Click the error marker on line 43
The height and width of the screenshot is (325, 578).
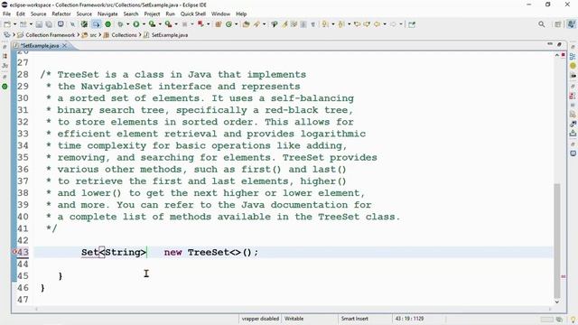[14, 252]
